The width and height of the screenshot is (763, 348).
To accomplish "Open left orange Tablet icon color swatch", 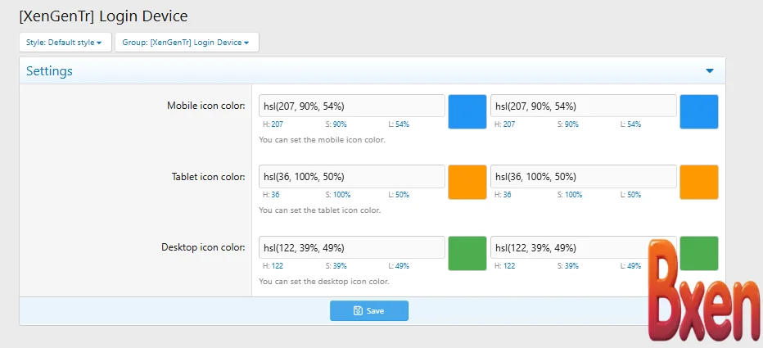I will coord(467,183).
